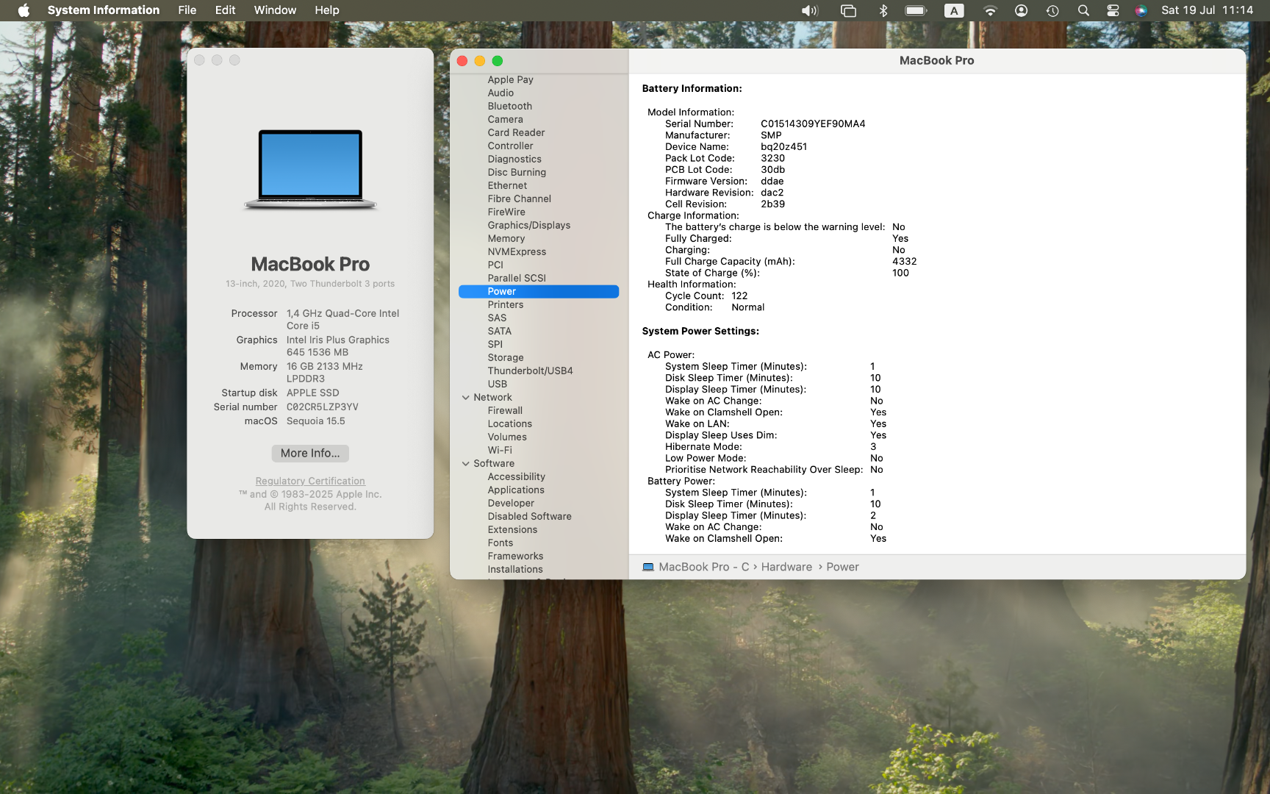Open the keyboard input source icon
Image resolution: width=1270 pixels, height=794 pixels.
point(954,10)
